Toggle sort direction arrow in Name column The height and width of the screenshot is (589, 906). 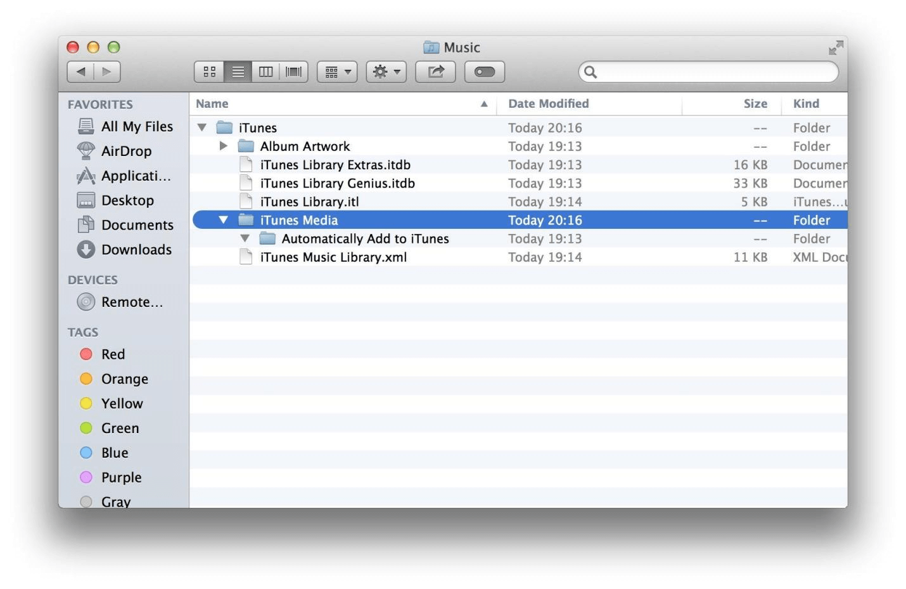click(484, 104)
